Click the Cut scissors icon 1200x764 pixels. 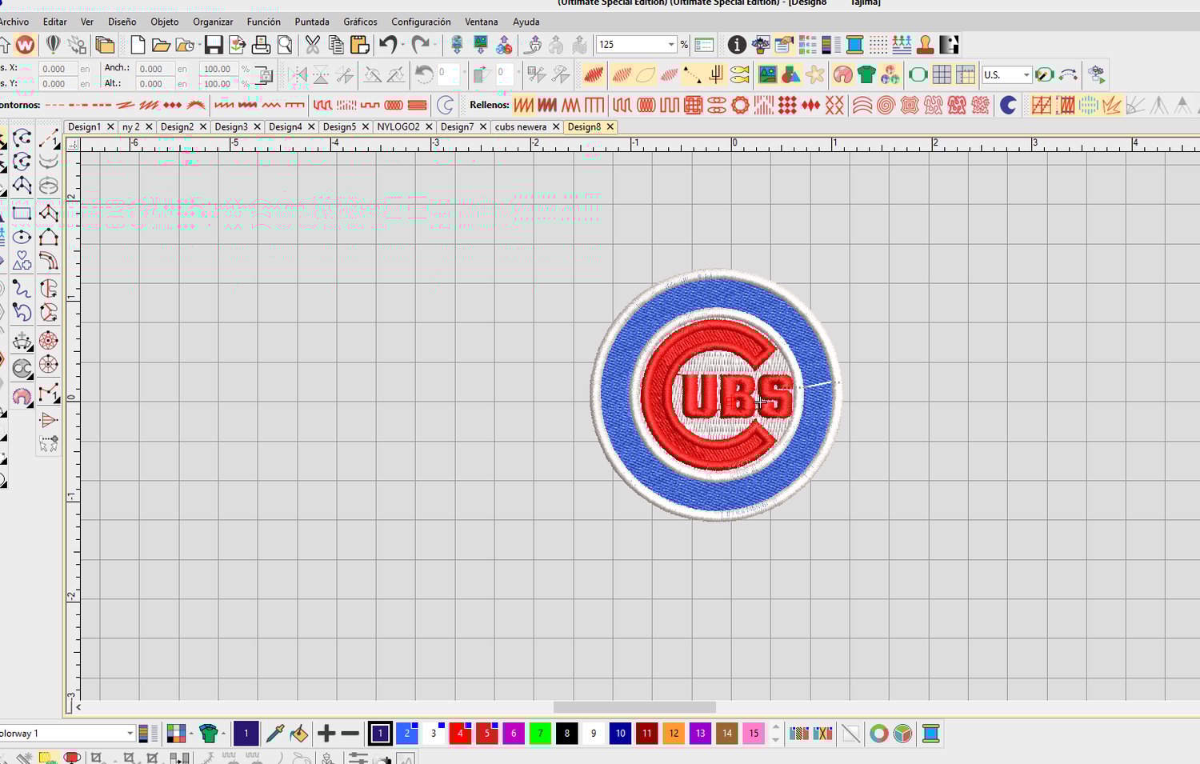coord(312,45)
